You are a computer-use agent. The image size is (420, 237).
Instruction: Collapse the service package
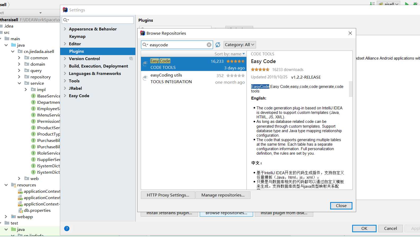(x=19, y=83)
